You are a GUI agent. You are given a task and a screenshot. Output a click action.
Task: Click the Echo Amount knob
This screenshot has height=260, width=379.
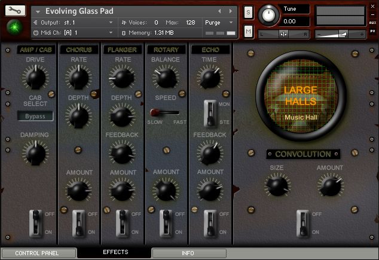[210, 191]
